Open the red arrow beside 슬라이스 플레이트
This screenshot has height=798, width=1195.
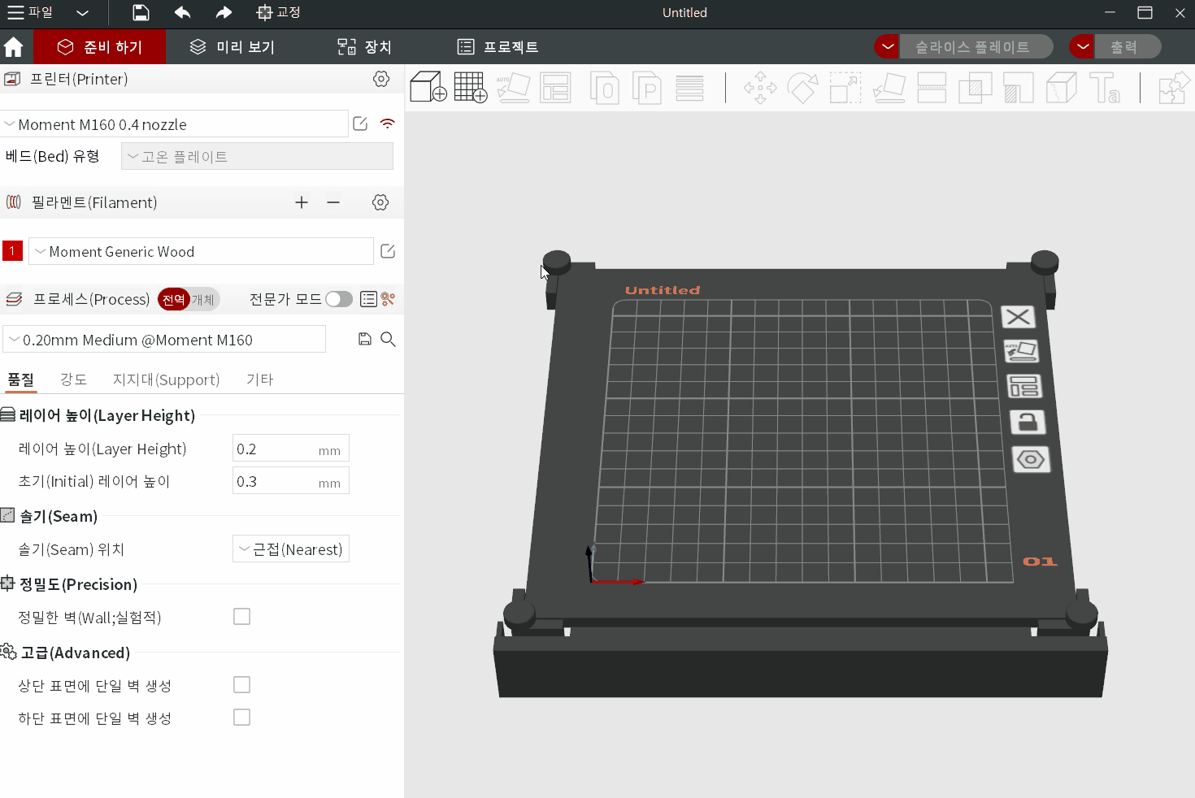pos(887,46)
